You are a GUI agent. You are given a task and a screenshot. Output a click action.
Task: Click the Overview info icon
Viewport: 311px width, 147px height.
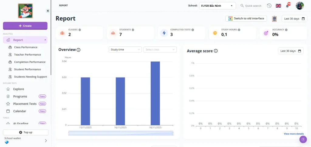[x=78, y=50]
